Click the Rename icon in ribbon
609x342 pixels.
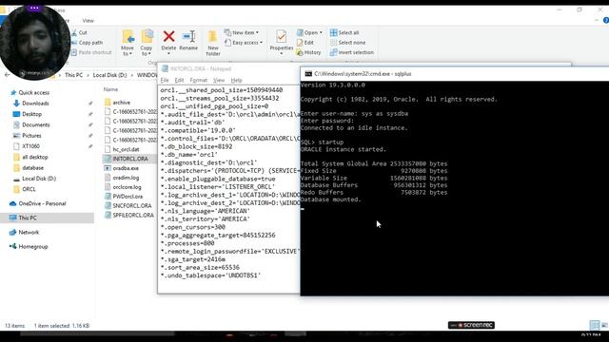(x=188, y=40)
